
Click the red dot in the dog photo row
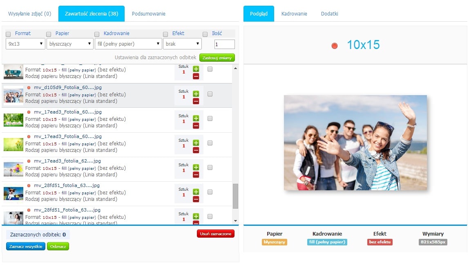29,186
